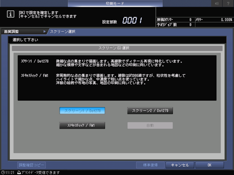Select the greyed 自動 option
Viewport: 234px width, 175px height.
[x=150, y=125]
